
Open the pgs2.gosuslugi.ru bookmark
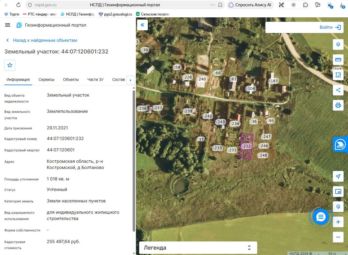pos(115,14)
